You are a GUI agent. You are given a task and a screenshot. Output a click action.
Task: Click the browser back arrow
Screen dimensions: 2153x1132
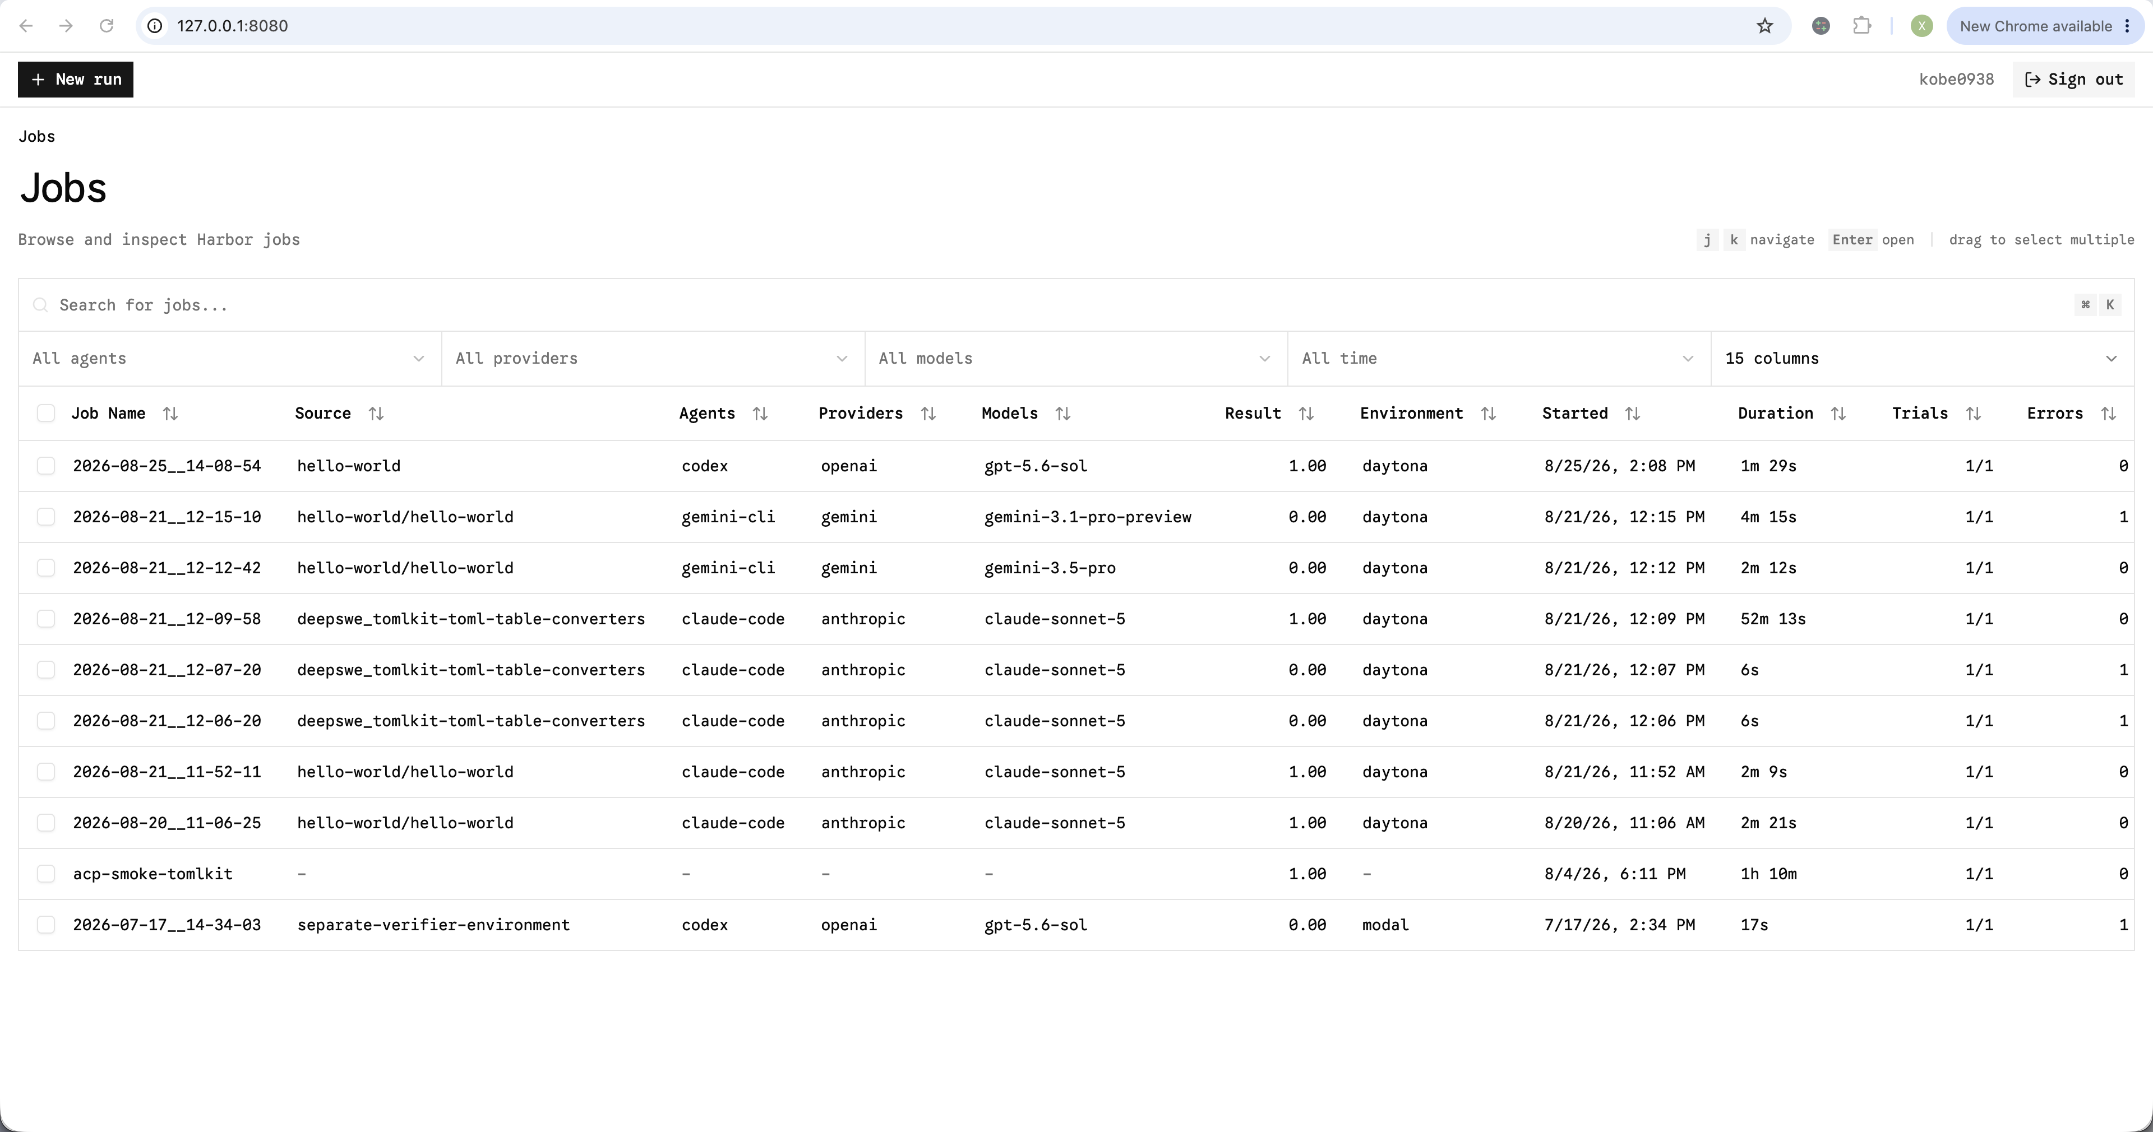coord(26,26)
